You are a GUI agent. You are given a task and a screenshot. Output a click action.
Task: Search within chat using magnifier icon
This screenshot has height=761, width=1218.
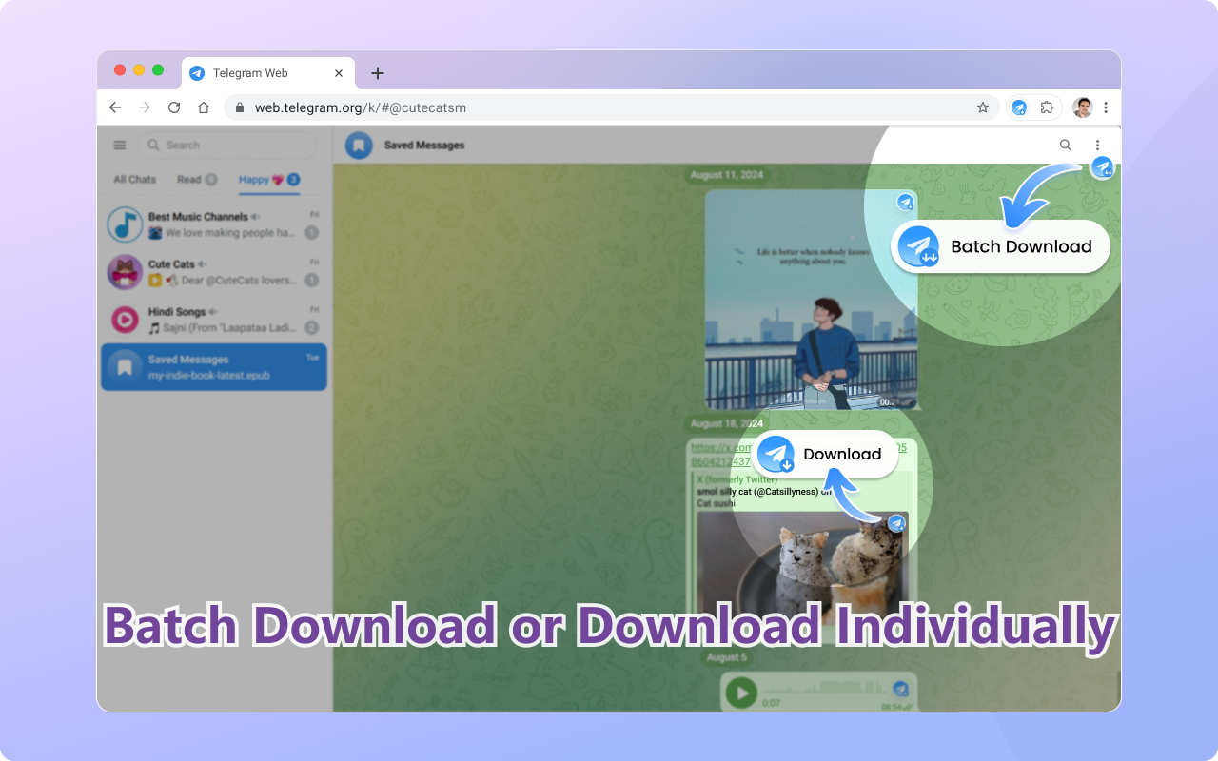(1066, 146)
